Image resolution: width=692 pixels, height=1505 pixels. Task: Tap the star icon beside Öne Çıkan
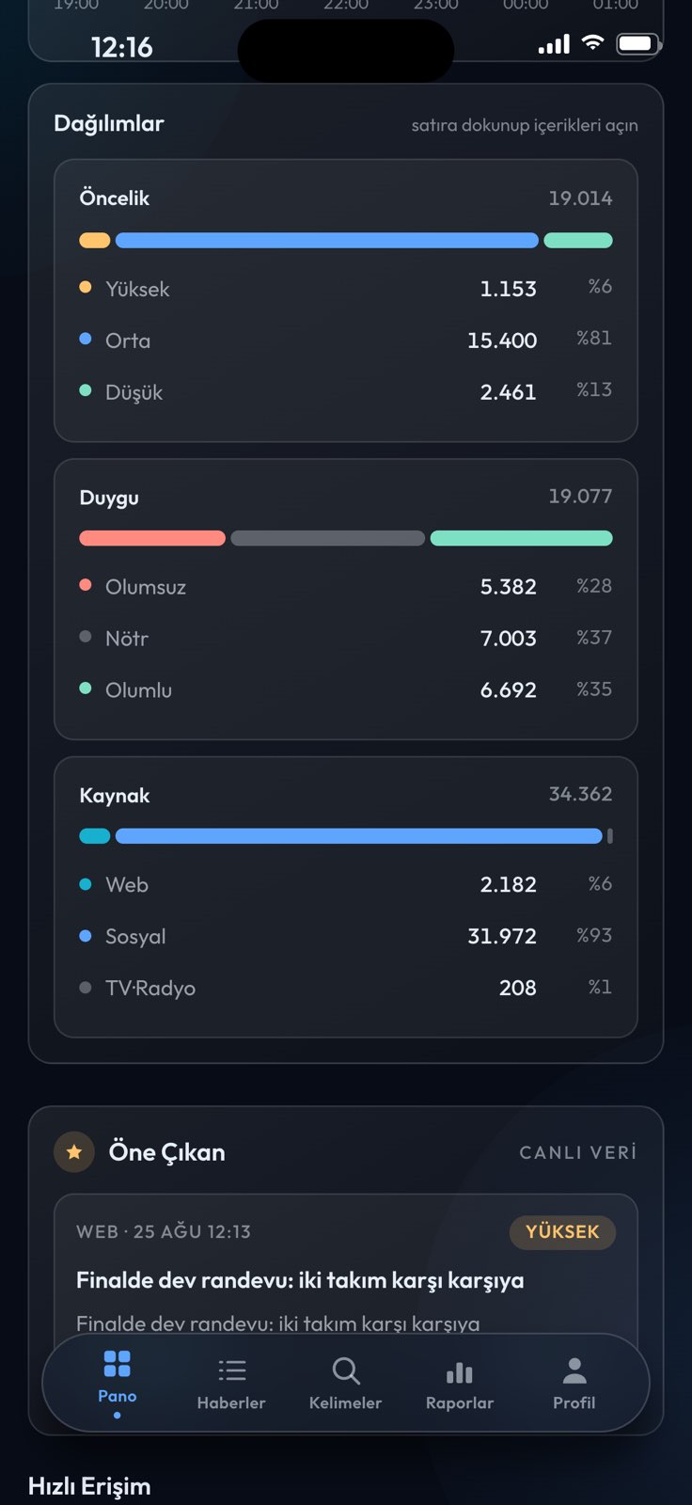point(74,1151)
